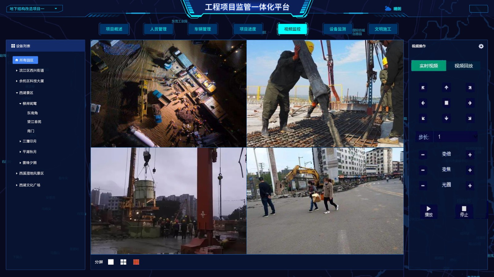
Task: Select the 东南角 camera
Action: tap(32, 113)
